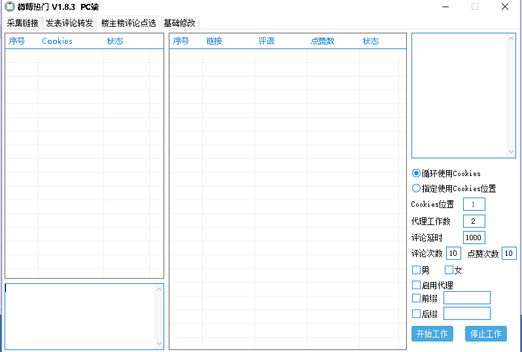522x352 pixels.
Task: Check the 前缀 checkbox
Action: coord(417,298)
